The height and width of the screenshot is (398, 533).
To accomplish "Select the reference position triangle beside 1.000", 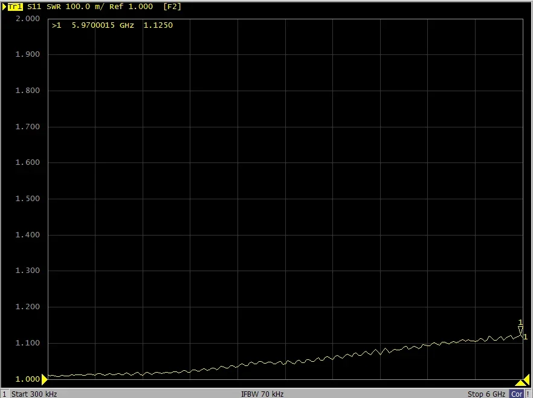I will pos(45,379).
